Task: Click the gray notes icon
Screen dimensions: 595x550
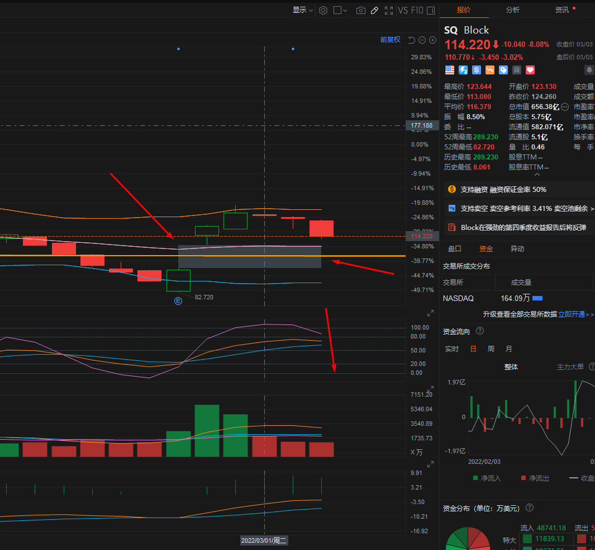Action: [x=516, y=70]
